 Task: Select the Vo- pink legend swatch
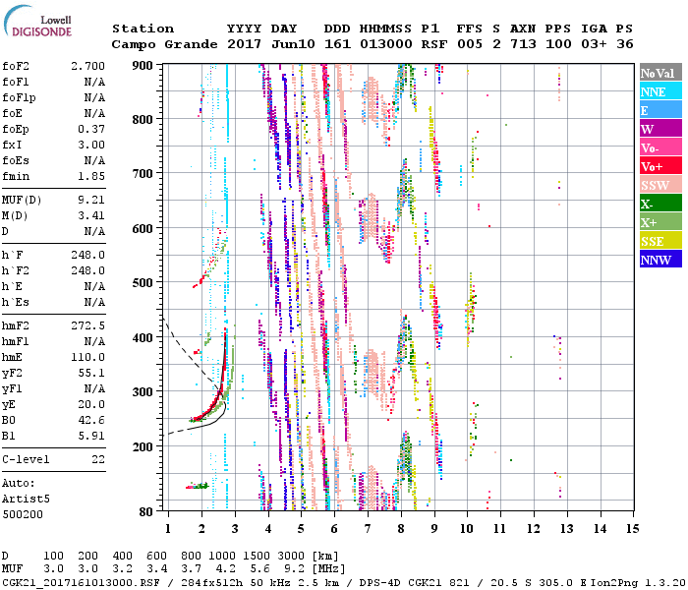660,147
